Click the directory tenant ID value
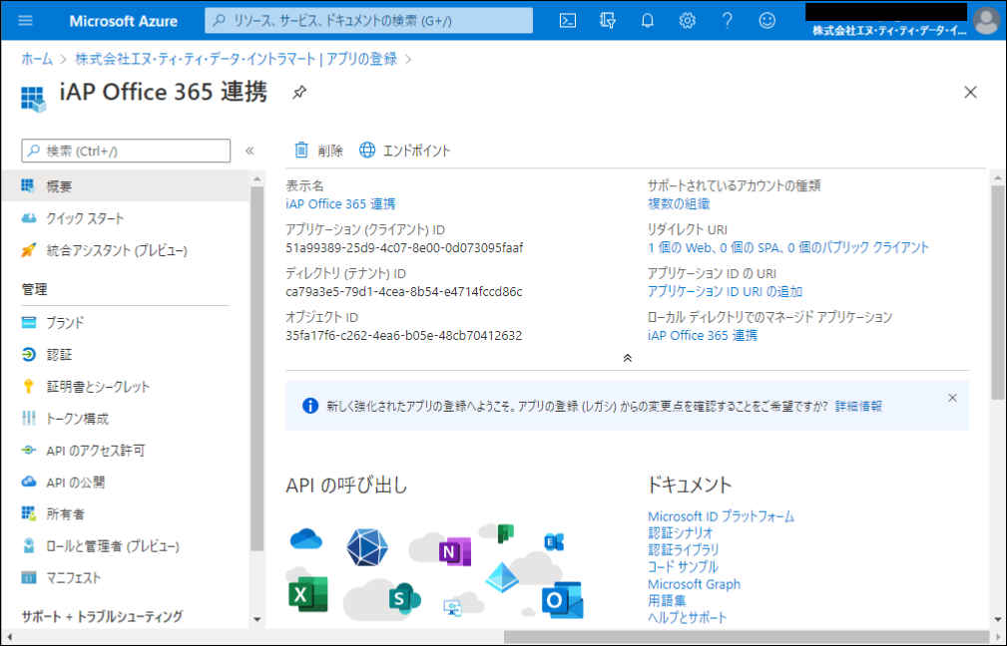The image size is (1007, 646). coord(404,292)
